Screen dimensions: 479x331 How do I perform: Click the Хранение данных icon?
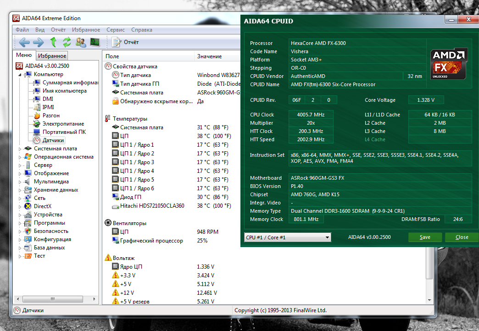[28, 190]
